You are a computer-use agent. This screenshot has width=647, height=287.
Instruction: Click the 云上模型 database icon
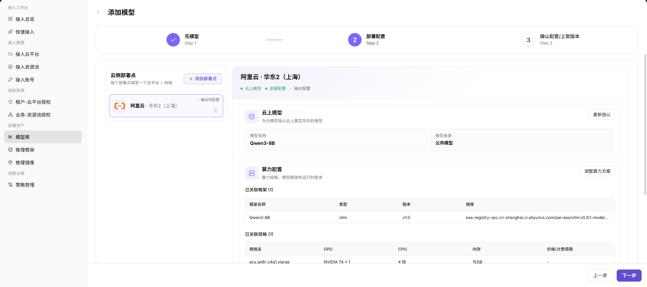(x=252, y=117)
